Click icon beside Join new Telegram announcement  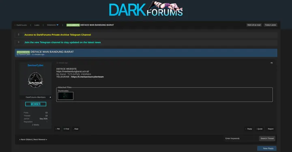click(19, 42)
